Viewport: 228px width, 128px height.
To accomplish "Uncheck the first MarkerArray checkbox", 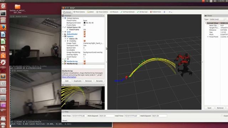I will [84, 62].
